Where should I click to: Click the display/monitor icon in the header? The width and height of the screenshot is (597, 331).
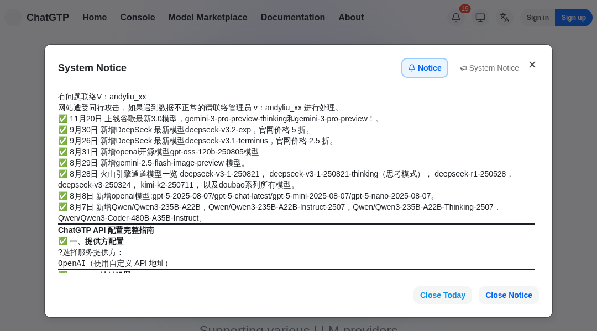click(x=480, y=18)
